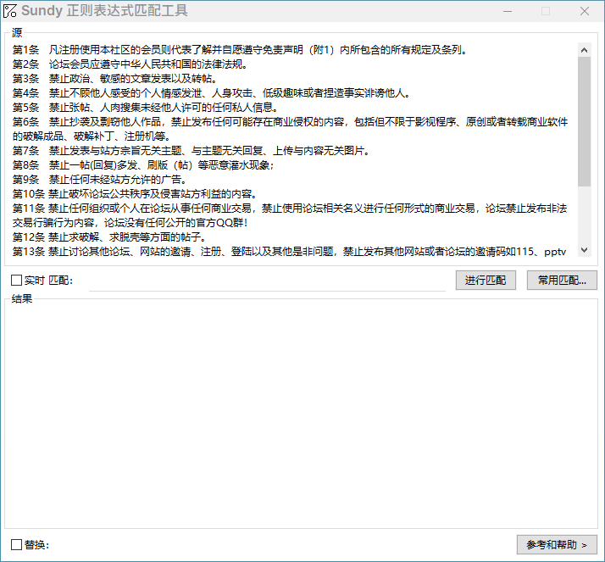Click the 第11条 line about 商业交易
The image size is (605, 562).
click(x=290, y=209)
